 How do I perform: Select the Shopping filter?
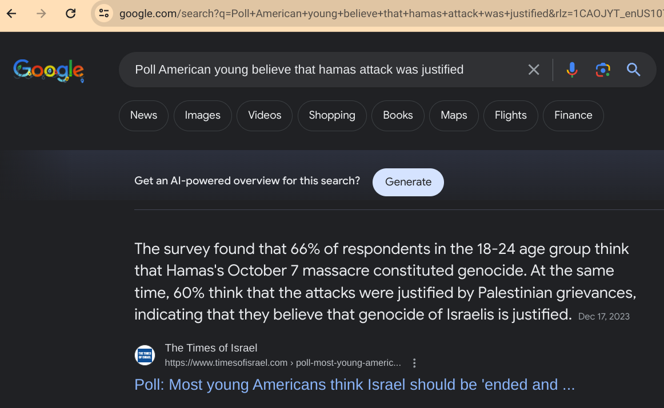click(x=332, y=115)
